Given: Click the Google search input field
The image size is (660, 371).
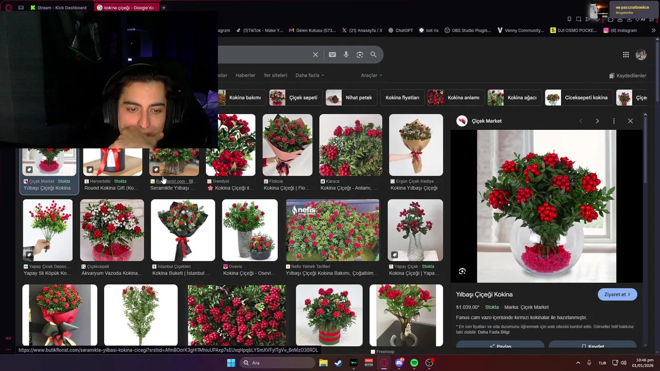Looking at the screenshot, I should pyautogui.click(x=263, y=55).
